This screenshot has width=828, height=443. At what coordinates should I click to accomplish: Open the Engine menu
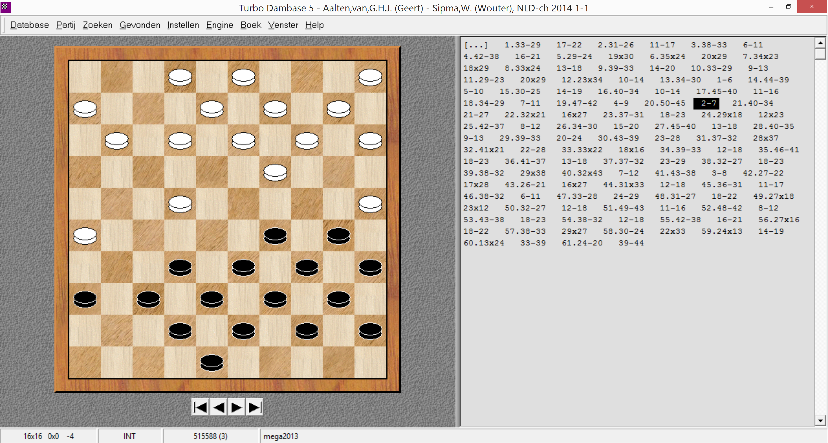point(219,25)
